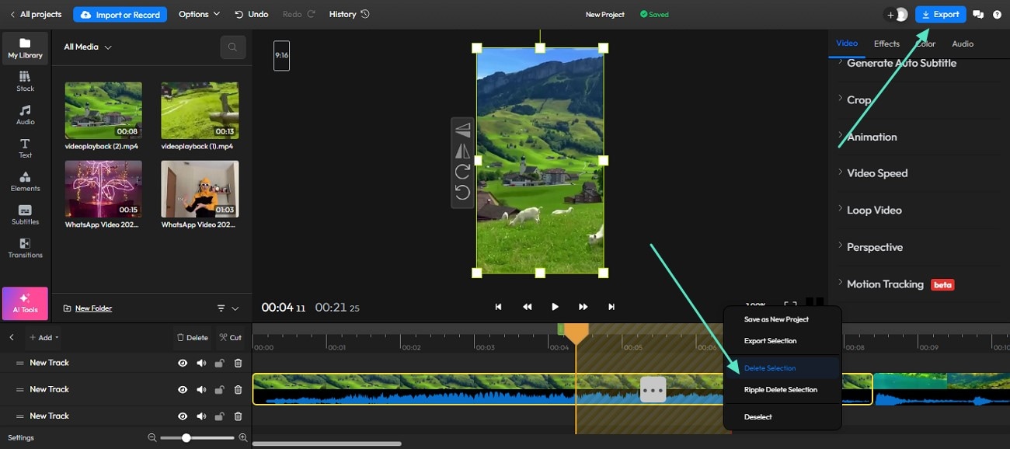
Task: Open the Subtitles section in sidebar
Action: [x=25, y=214]
